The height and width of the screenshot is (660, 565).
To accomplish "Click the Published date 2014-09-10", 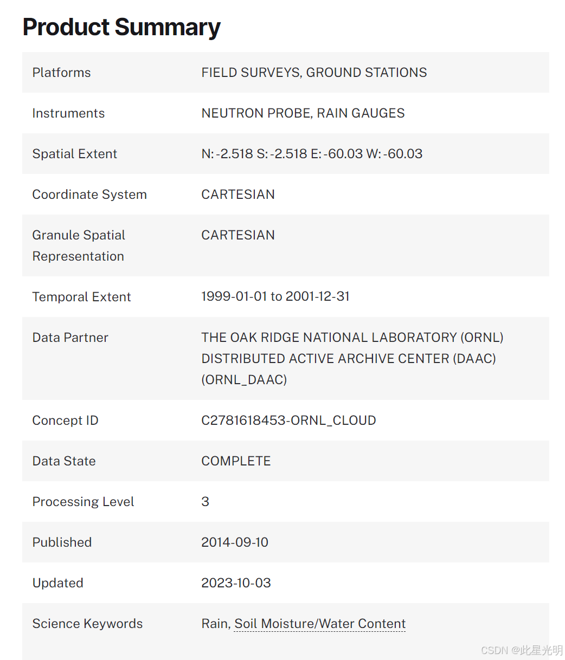I will click(x=235, y=542).
